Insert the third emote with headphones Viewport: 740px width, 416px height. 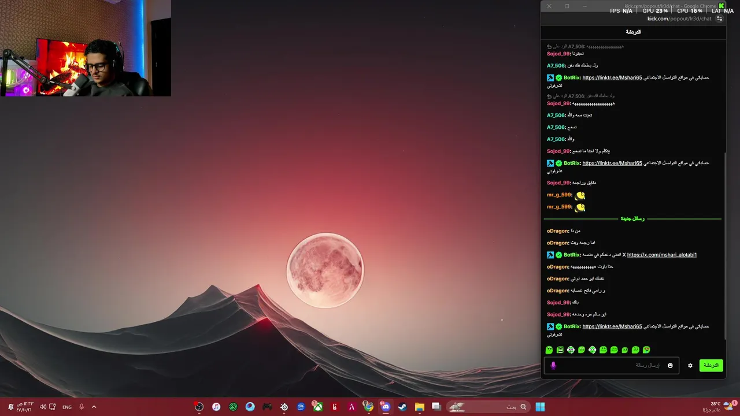point(571,350)
